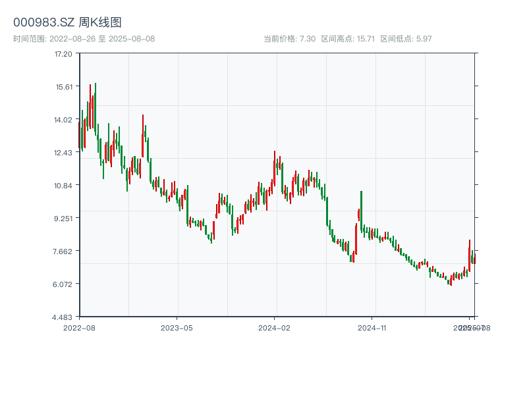Click y-axis label 4.483
Image resolution: width=527 pixels, height=395 pixels.
(x=62, y=317)
